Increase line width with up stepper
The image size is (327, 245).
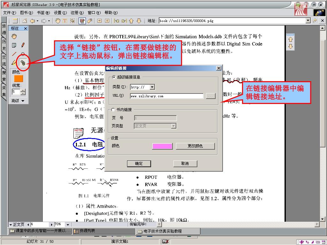tap(23, 90)
